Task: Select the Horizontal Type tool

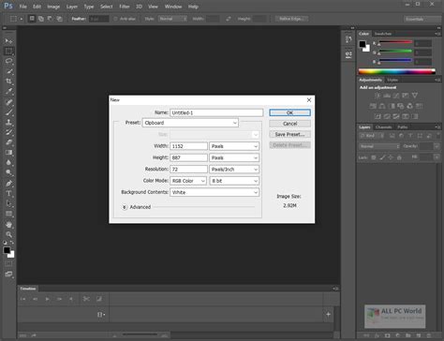Action: point(8,193)
